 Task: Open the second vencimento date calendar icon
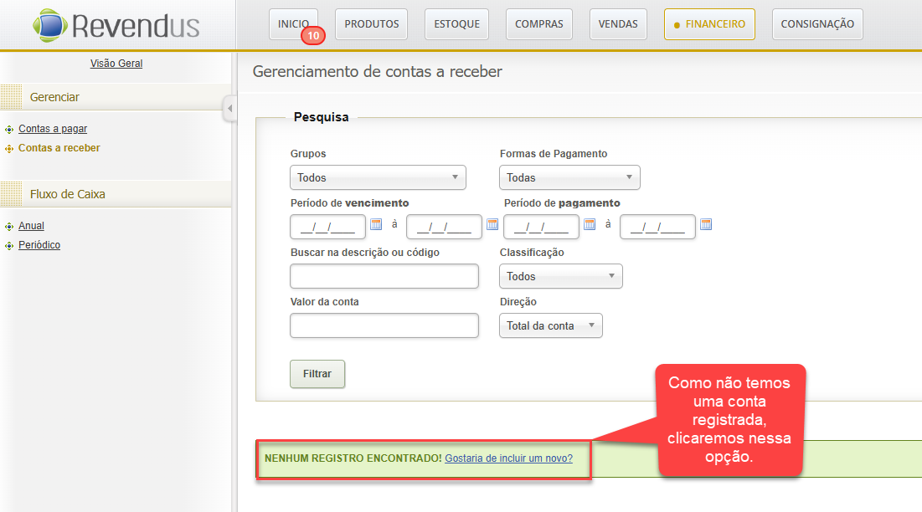[492, 223]
